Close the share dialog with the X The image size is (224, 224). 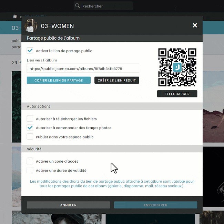[x=195, y=26]
